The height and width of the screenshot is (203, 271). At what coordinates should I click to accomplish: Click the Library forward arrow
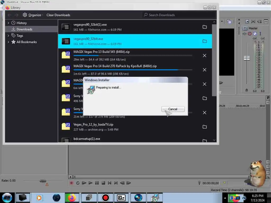(x=16, y=15)
